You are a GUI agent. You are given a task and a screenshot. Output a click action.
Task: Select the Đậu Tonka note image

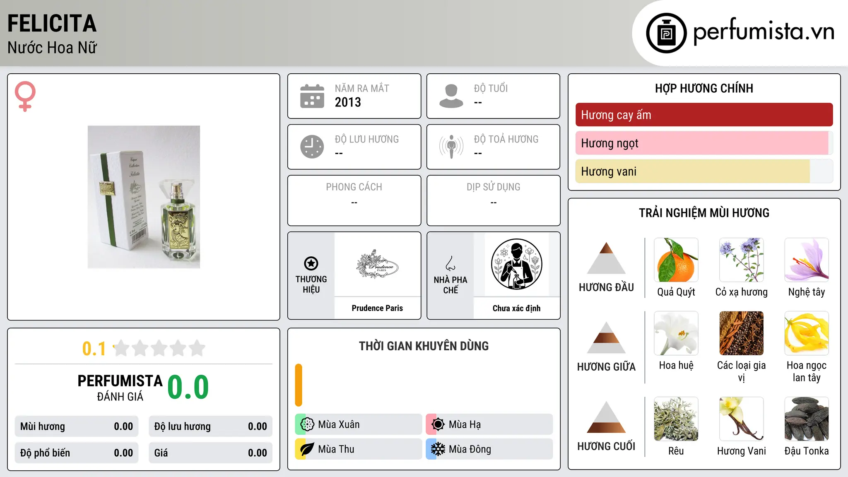click(x=807, y=419)
